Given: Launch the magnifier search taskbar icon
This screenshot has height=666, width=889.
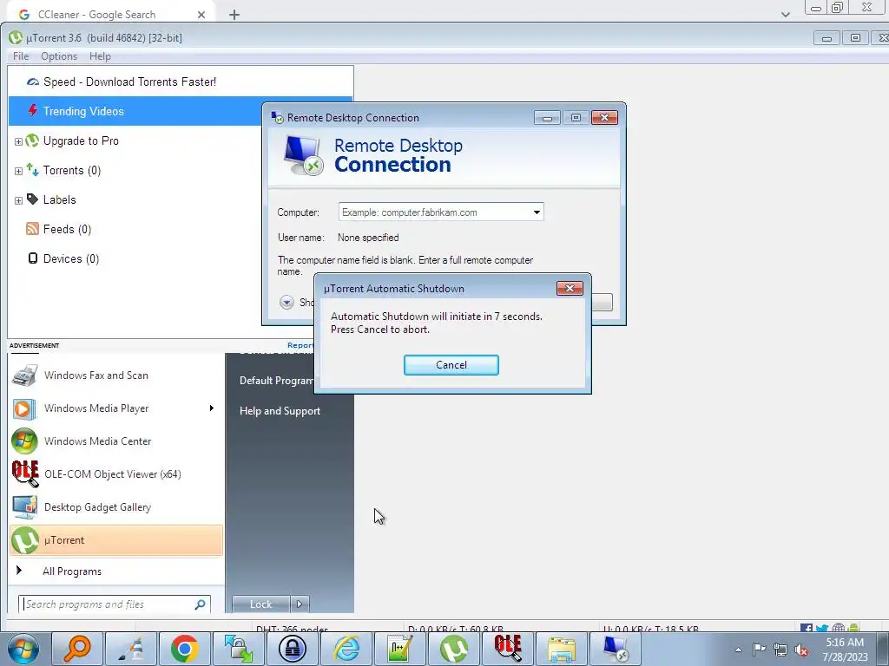Looking at the screenshot, I should (77, 649).
